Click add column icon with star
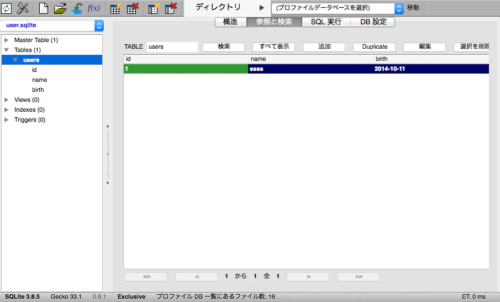Viewport: 500px width, 302px height. click(154, 8)
